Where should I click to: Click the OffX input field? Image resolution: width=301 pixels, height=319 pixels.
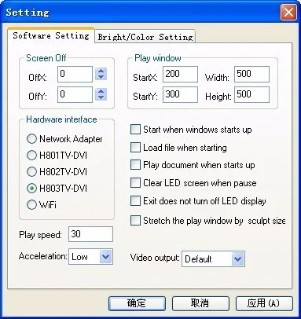[x=75, y=74]
